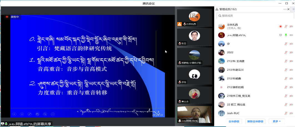Select the 管理成员(182) panel header
This screenshot has width=295, height=127.
[228, 9]
